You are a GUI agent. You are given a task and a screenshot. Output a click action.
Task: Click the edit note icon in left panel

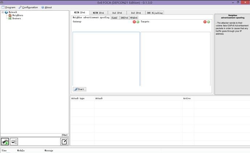pos(64,142)
